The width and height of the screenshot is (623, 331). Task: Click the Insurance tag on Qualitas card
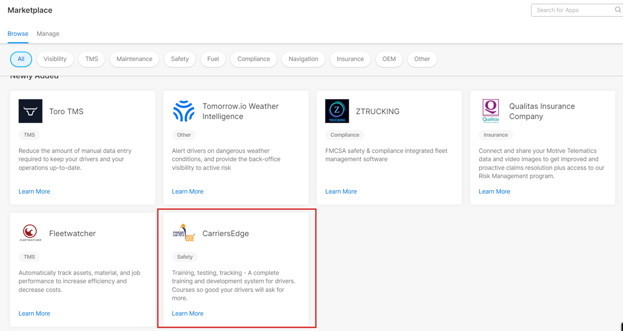click(496, 135)
